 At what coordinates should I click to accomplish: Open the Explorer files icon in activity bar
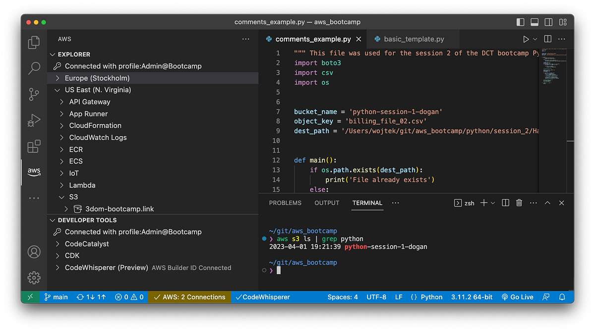pos(34,43)
